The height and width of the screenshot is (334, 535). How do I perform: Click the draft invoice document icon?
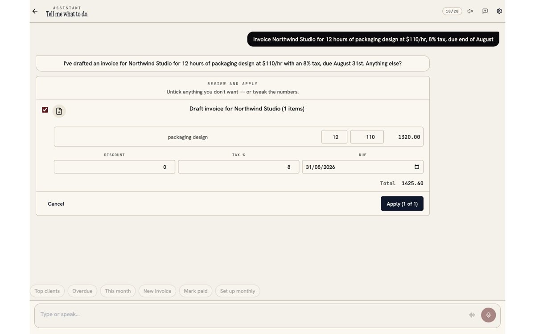click(59, 111)
